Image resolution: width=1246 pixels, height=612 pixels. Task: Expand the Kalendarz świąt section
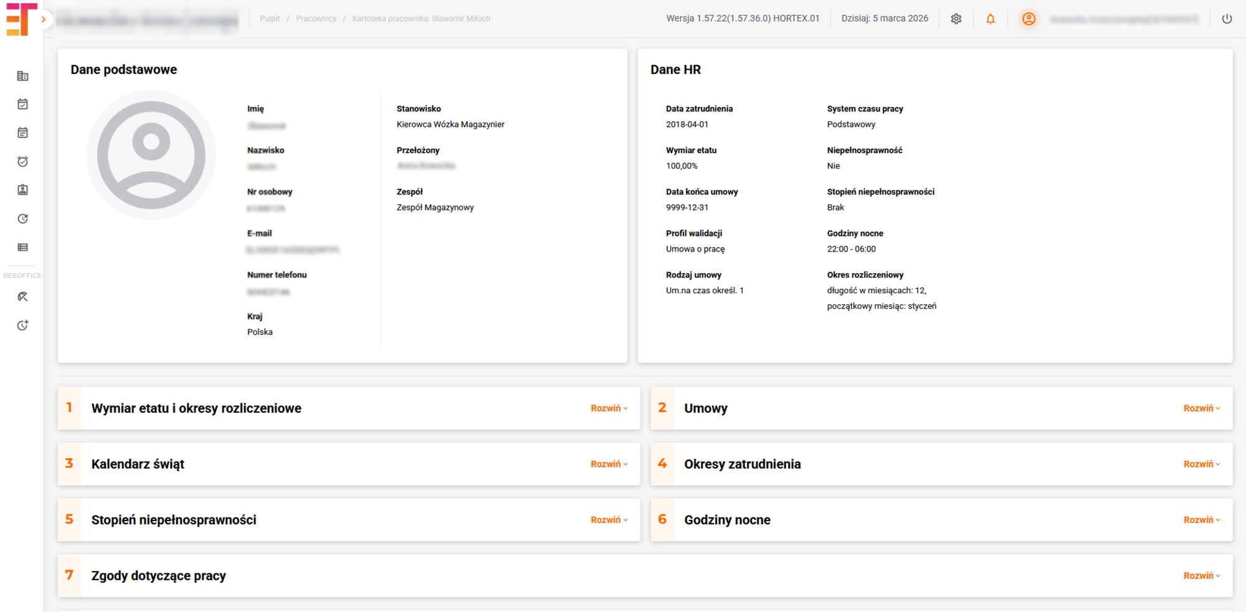coord(609,464)
